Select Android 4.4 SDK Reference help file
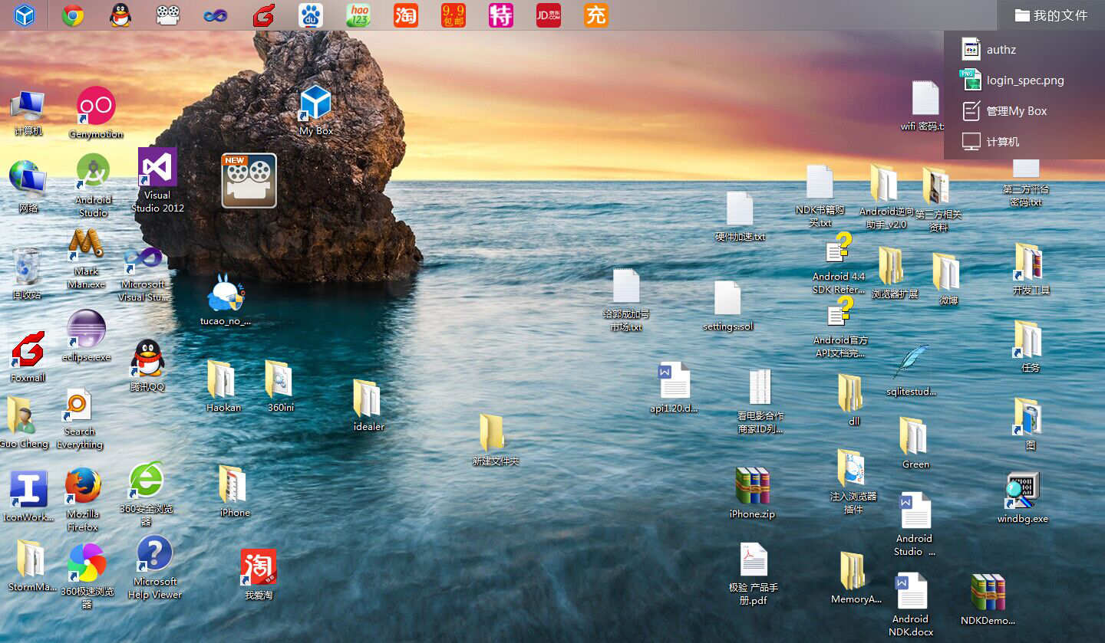This screenshot has height=643, width=1105. coord(839,263)
